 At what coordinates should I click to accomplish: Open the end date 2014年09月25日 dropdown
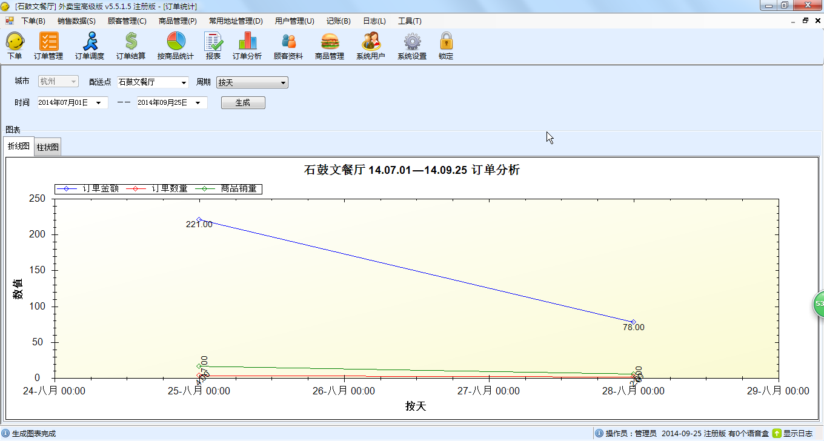click(197, 102)
